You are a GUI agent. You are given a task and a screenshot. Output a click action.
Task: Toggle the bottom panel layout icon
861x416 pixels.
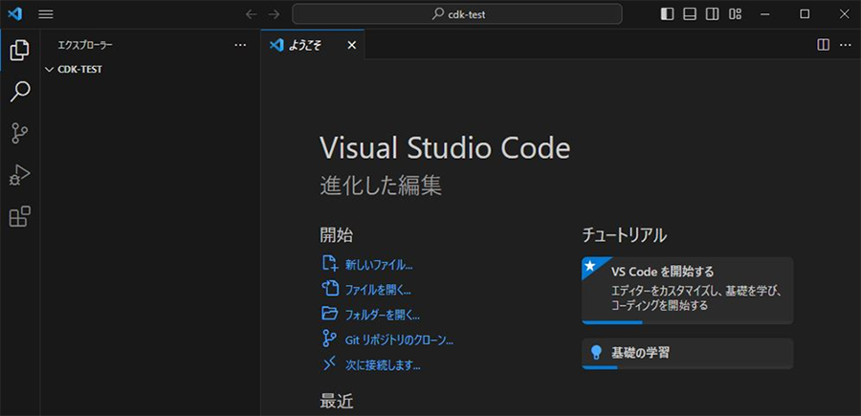click(x=690, y=14)
